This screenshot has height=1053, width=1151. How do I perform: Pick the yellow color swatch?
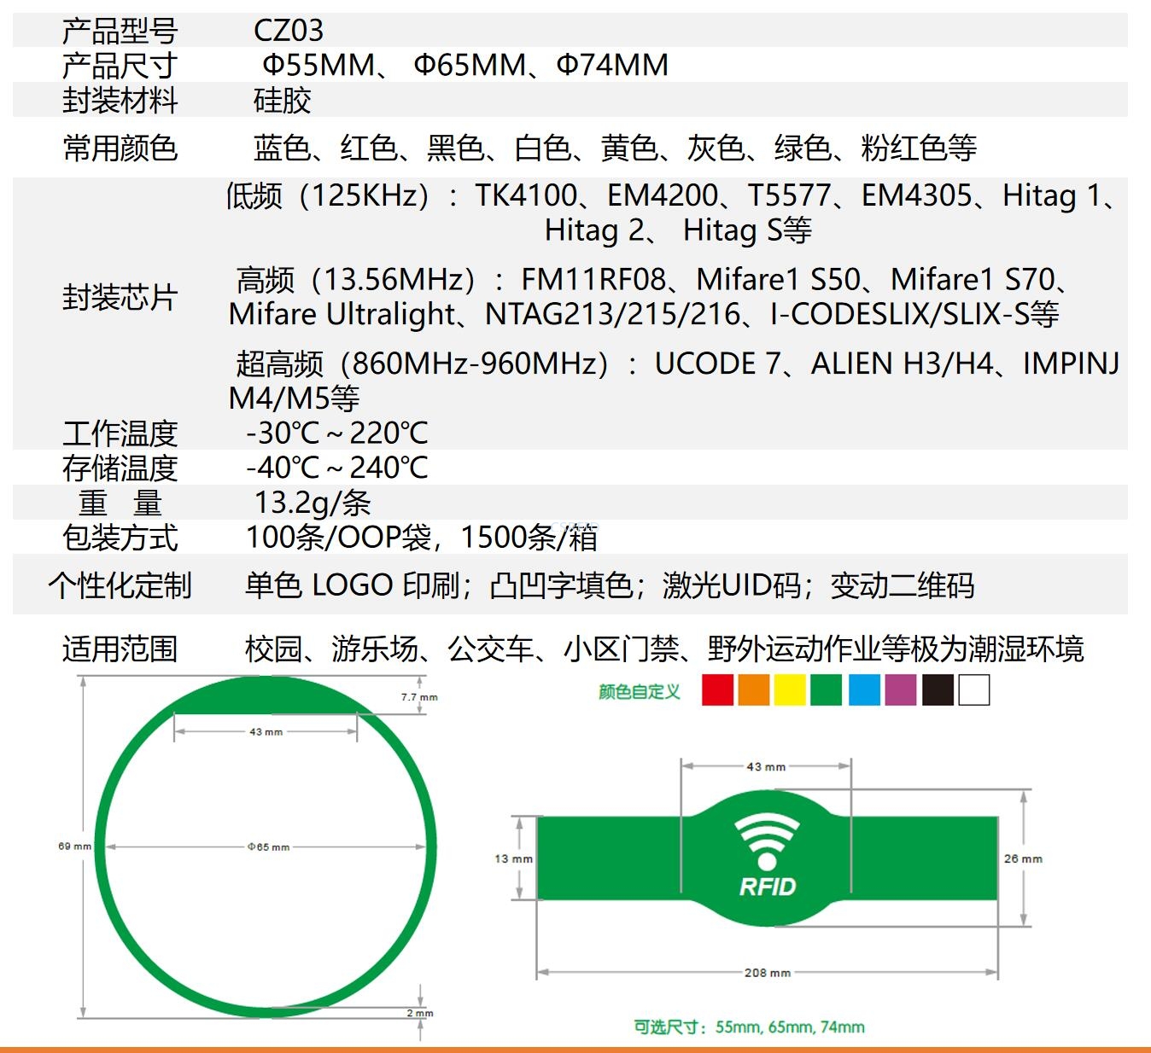tap(790, 689)
